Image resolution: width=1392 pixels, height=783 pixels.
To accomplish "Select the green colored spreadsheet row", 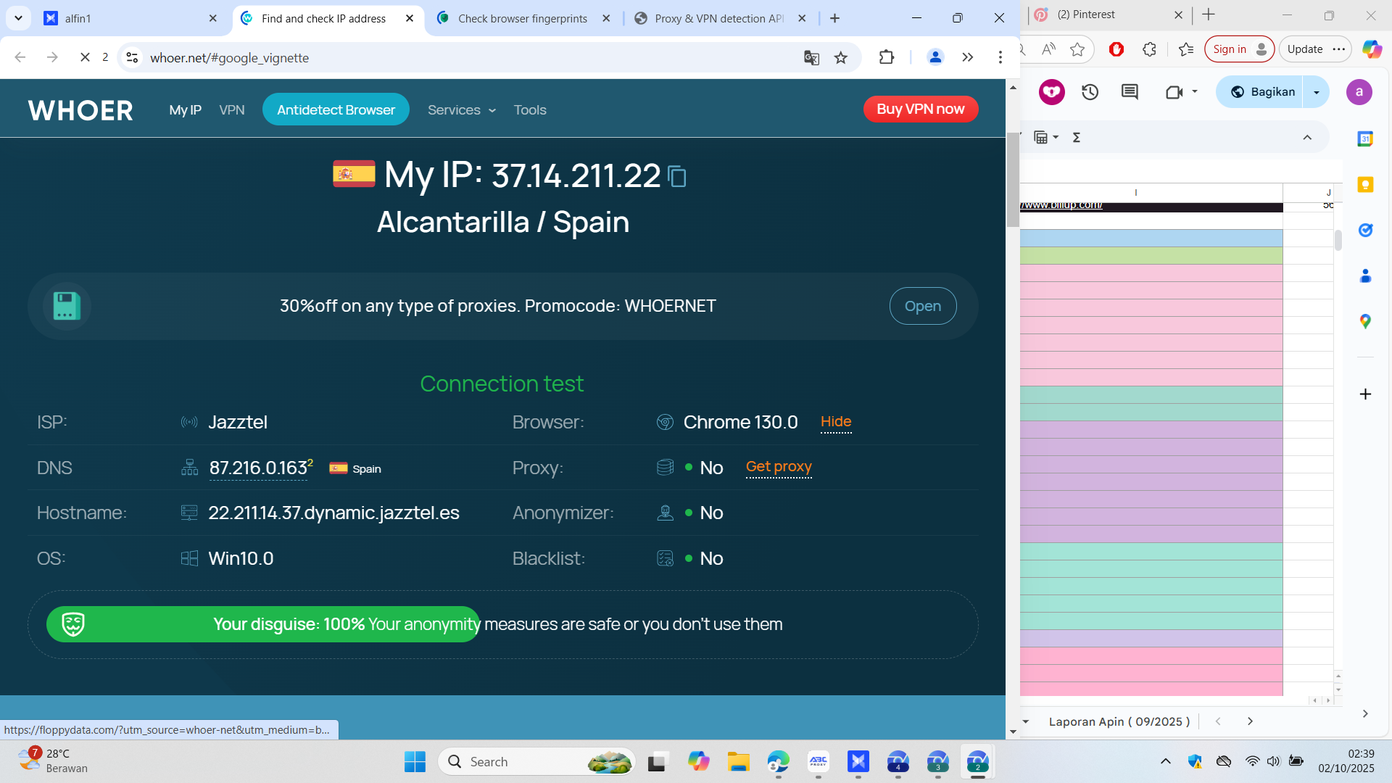I will 1151,256.
